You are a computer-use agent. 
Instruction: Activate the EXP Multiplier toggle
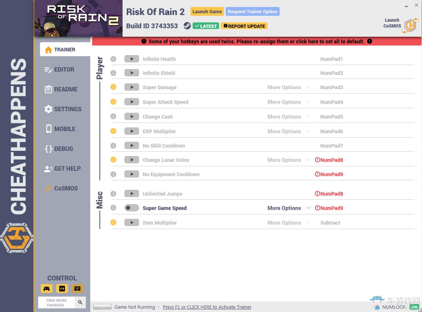tap(132, 131)
